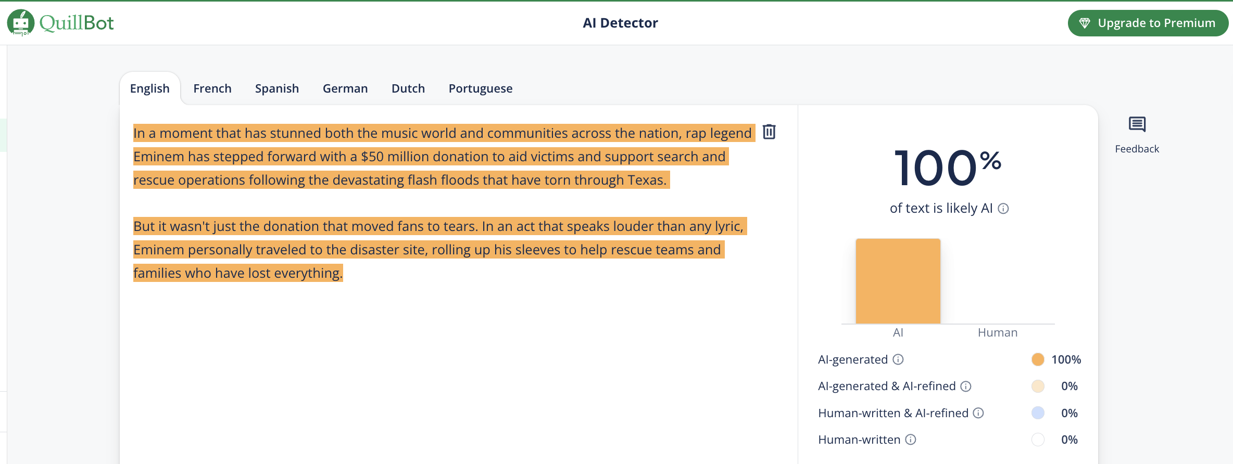This screenshot has width=1233, height=464.
Task: Click the second paragraph starting 'But it wasn't'
Action: point(440,250)
